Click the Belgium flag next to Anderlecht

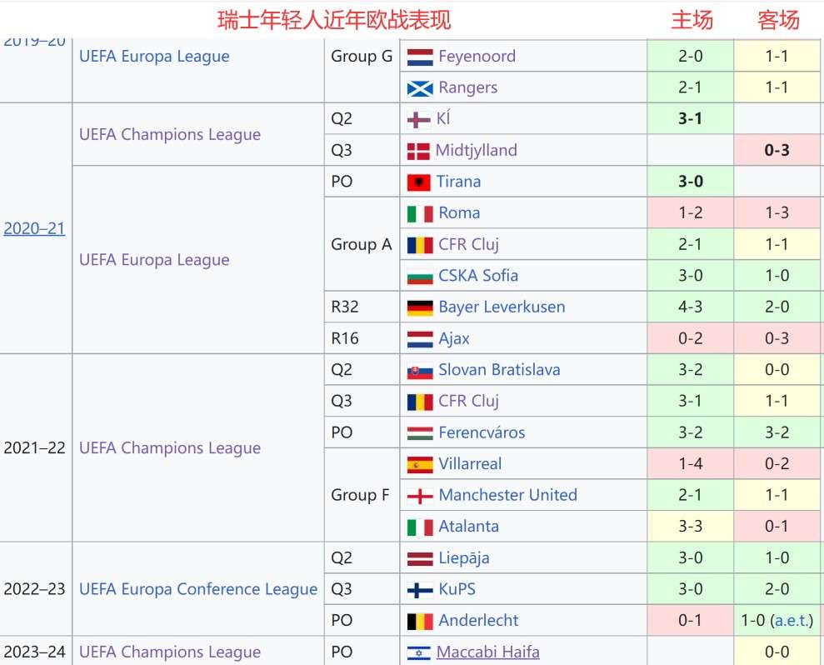(420, 621)
